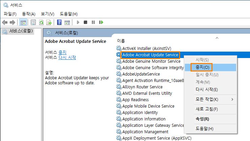Click the Export List toolbar icon
Screen dimensions: 250x141
[49, 22]
